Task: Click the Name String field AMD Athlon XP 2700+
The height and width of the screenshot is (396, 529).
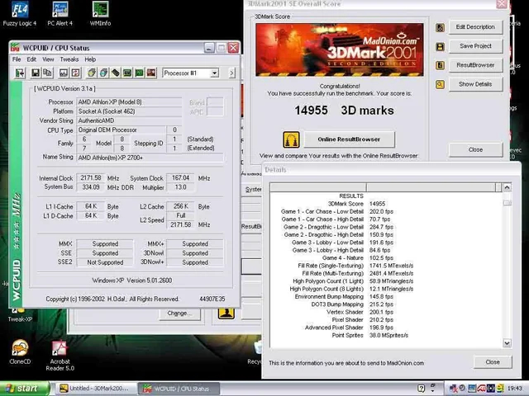Action: tap(150, 158)
